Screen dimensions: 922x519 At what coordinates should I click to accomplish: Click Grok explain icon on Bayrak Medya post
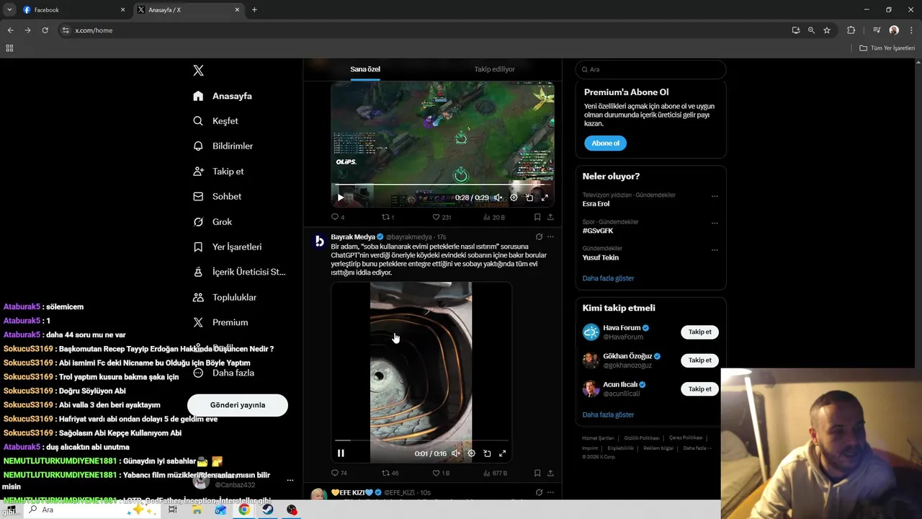click(x=539, y=237)
